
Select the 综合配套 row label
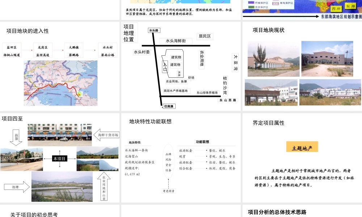point(186,169)
